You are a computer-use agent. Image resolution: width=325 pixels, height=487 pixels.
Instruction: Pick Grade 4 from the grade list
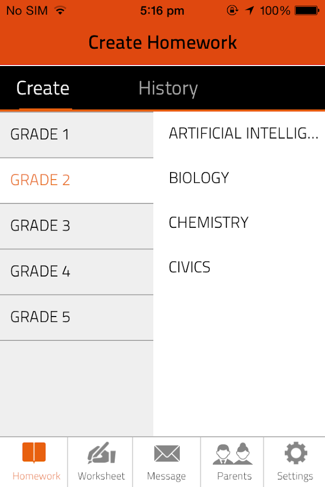(x=76, y=271)
